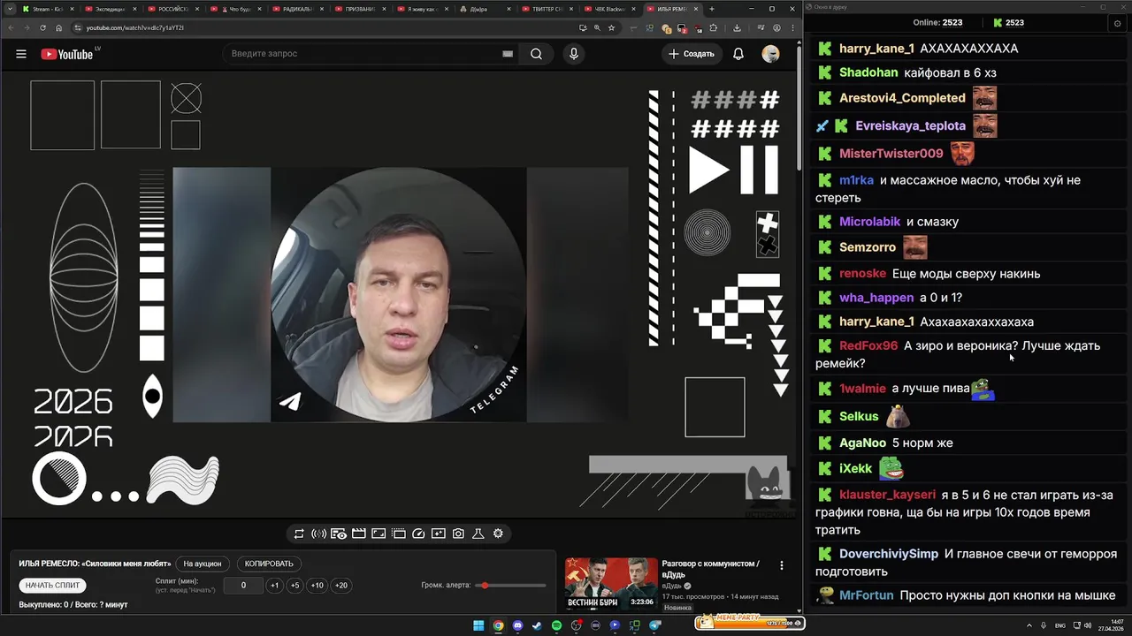Open Windows Start menu
Viewport: 1132px width, 636px height.
coord(478,625)
